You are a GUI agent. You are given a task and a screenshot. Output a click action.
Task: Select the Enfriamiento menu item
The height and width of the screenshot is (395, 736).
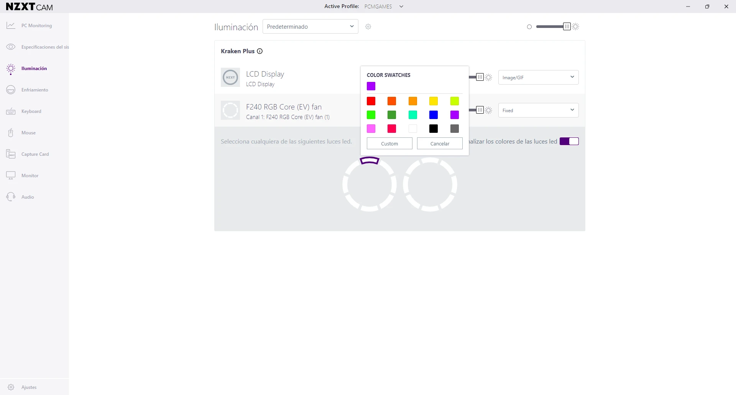click(x=35, y=90)
